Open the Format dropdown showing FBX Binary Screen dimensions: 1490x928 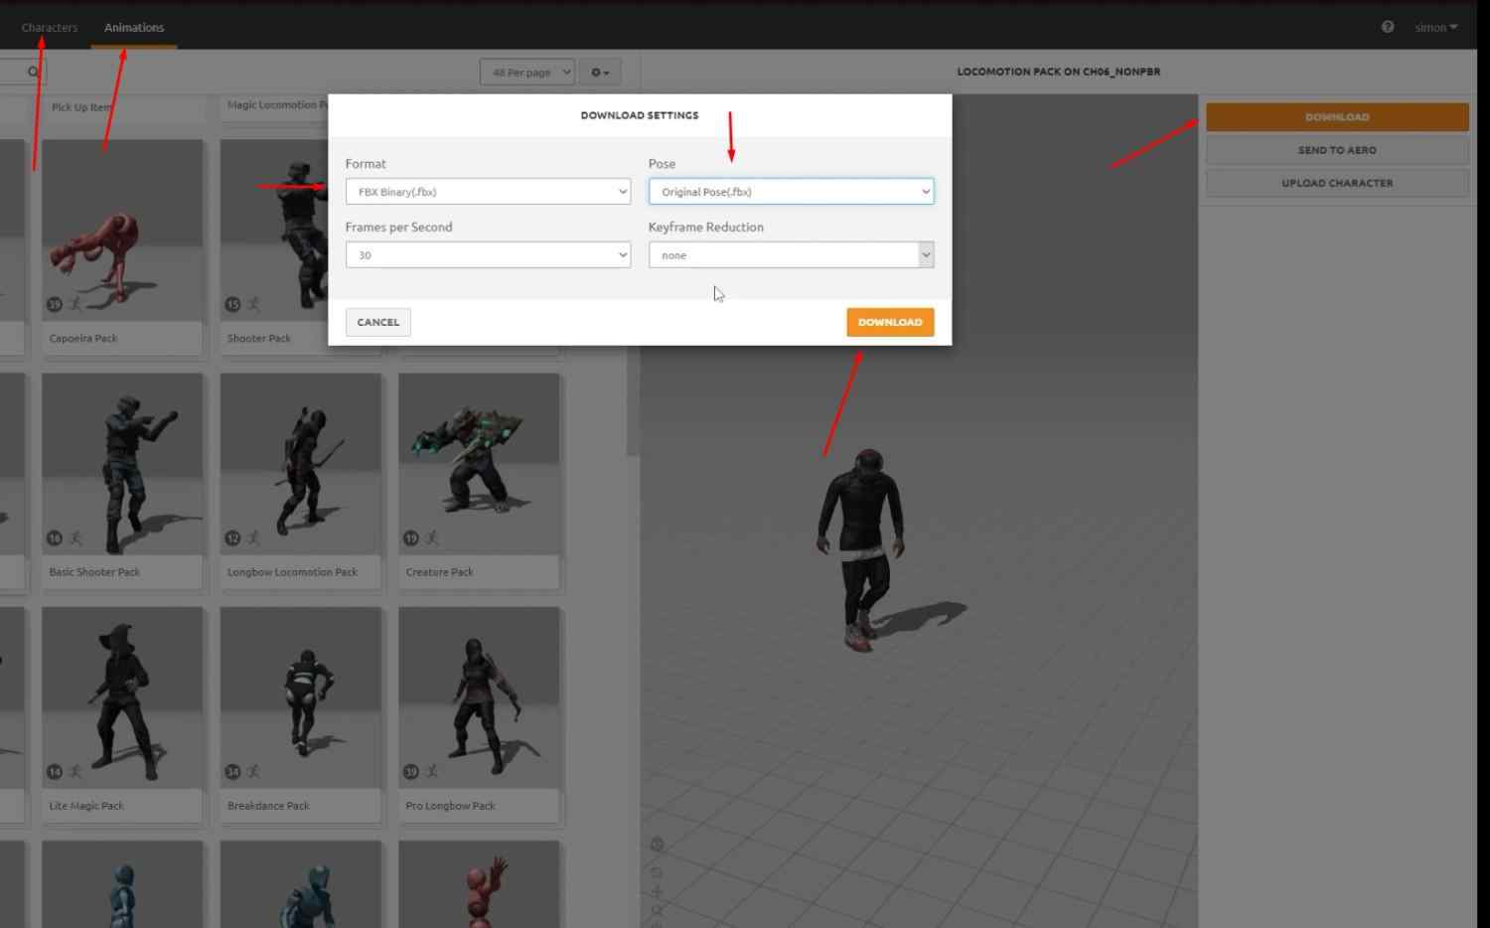click(x=488, y=192)
